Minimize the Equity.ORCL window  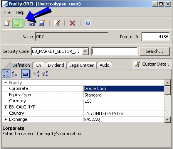click(x=155, y=4)
